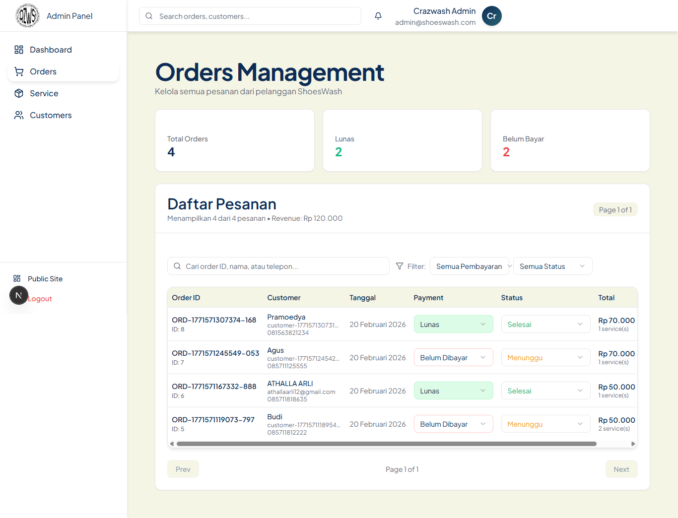Viewport: 678px width, 518px height.
Task: Open the Cr user avatar
Action: point(492,16)
